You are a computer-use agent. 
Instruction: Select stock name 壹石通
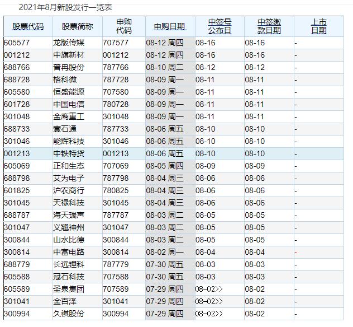[x=65, y=129]
